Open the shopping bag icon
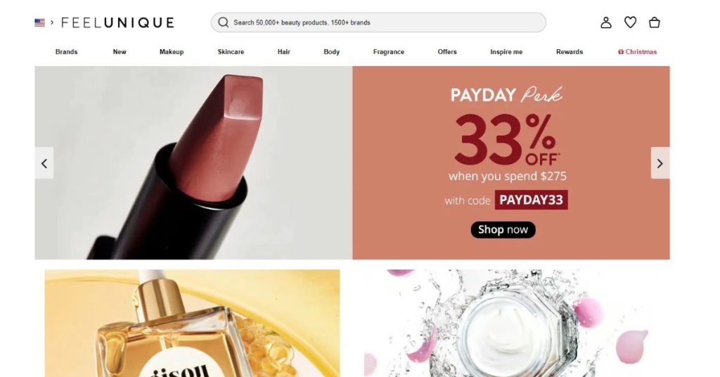The height and width of the screenshot is (377, 720). tap(655, 23)
